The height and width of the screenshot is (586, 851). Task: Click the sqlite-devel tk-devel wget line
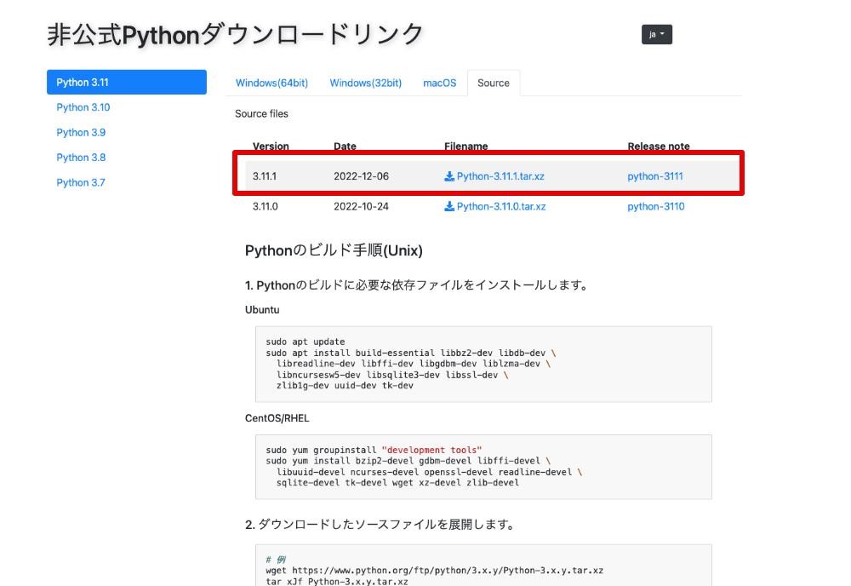(x=397, y=482)
